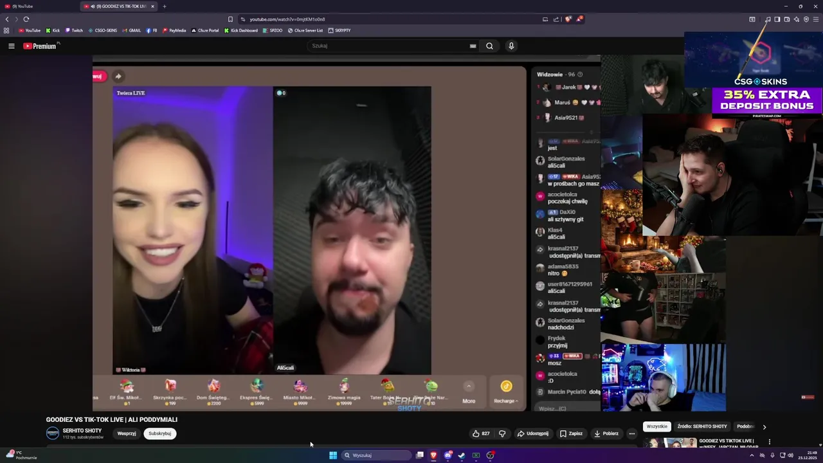The image size is (823, 463).
Task: Open the suggested video thumbnail
Action: [x=670, y=442]
